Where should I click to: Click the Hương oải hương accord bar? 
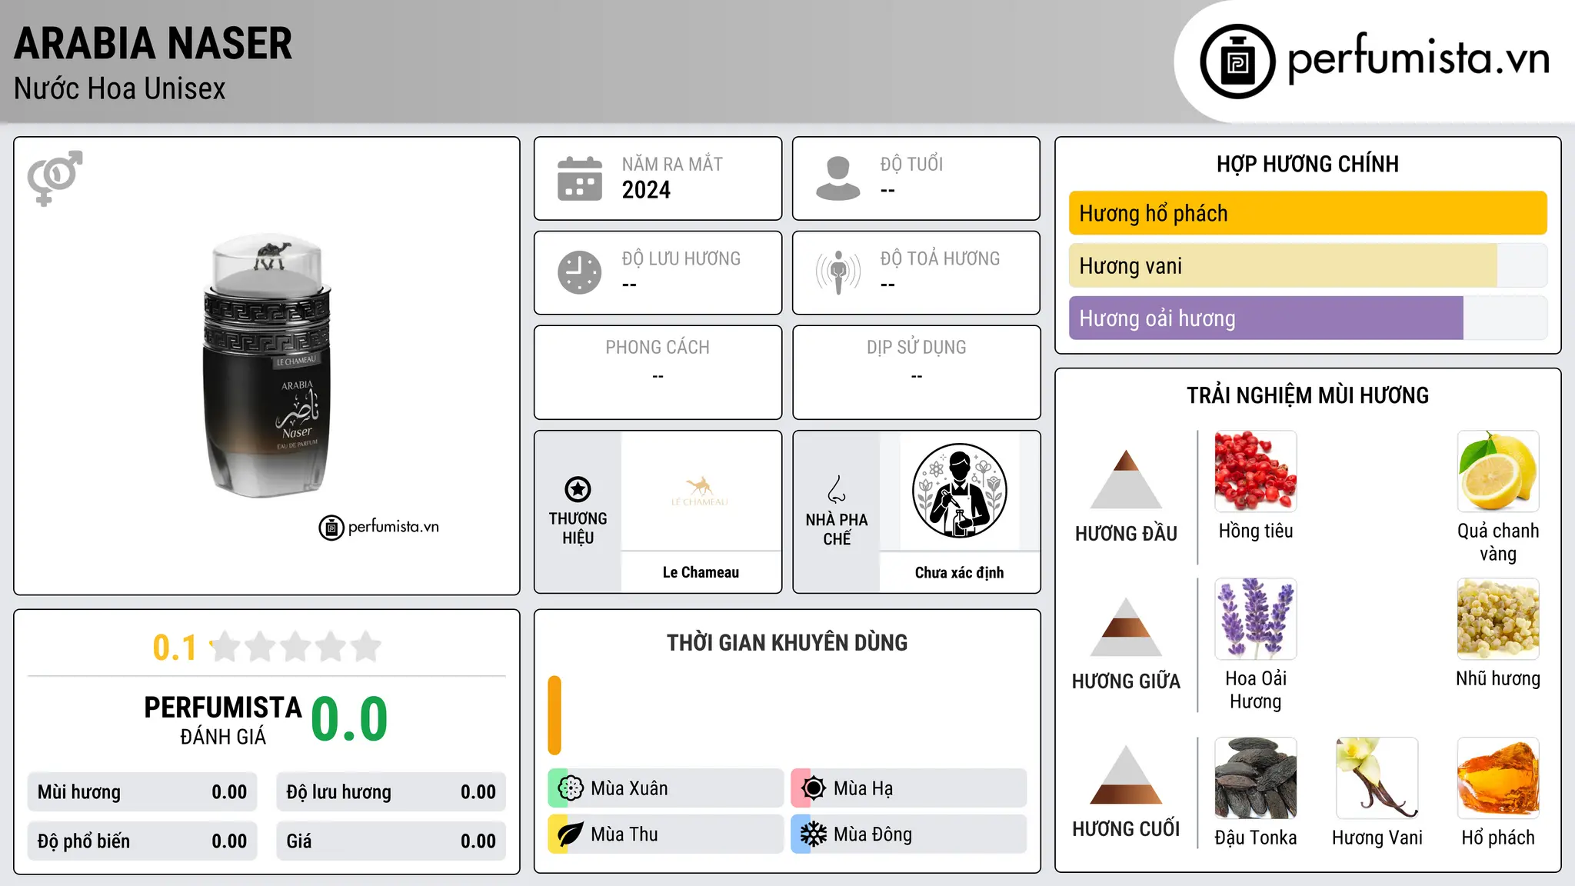(1307, 318)
